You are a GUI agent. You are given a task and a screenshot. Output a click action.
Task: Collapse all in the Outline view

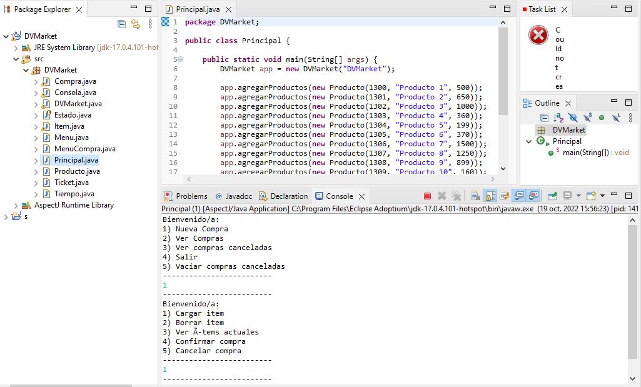(544, 118)
